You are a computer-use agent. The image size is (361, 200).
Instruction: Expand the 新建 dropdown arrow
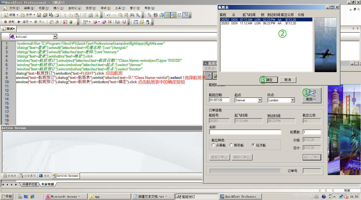(x=18, y=15)
